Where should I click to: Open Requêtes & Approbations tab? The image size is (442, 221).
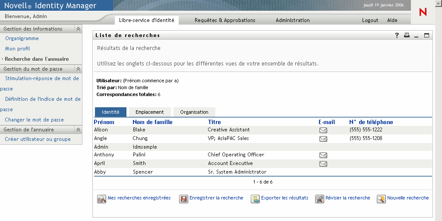click(x=225, y=20)
